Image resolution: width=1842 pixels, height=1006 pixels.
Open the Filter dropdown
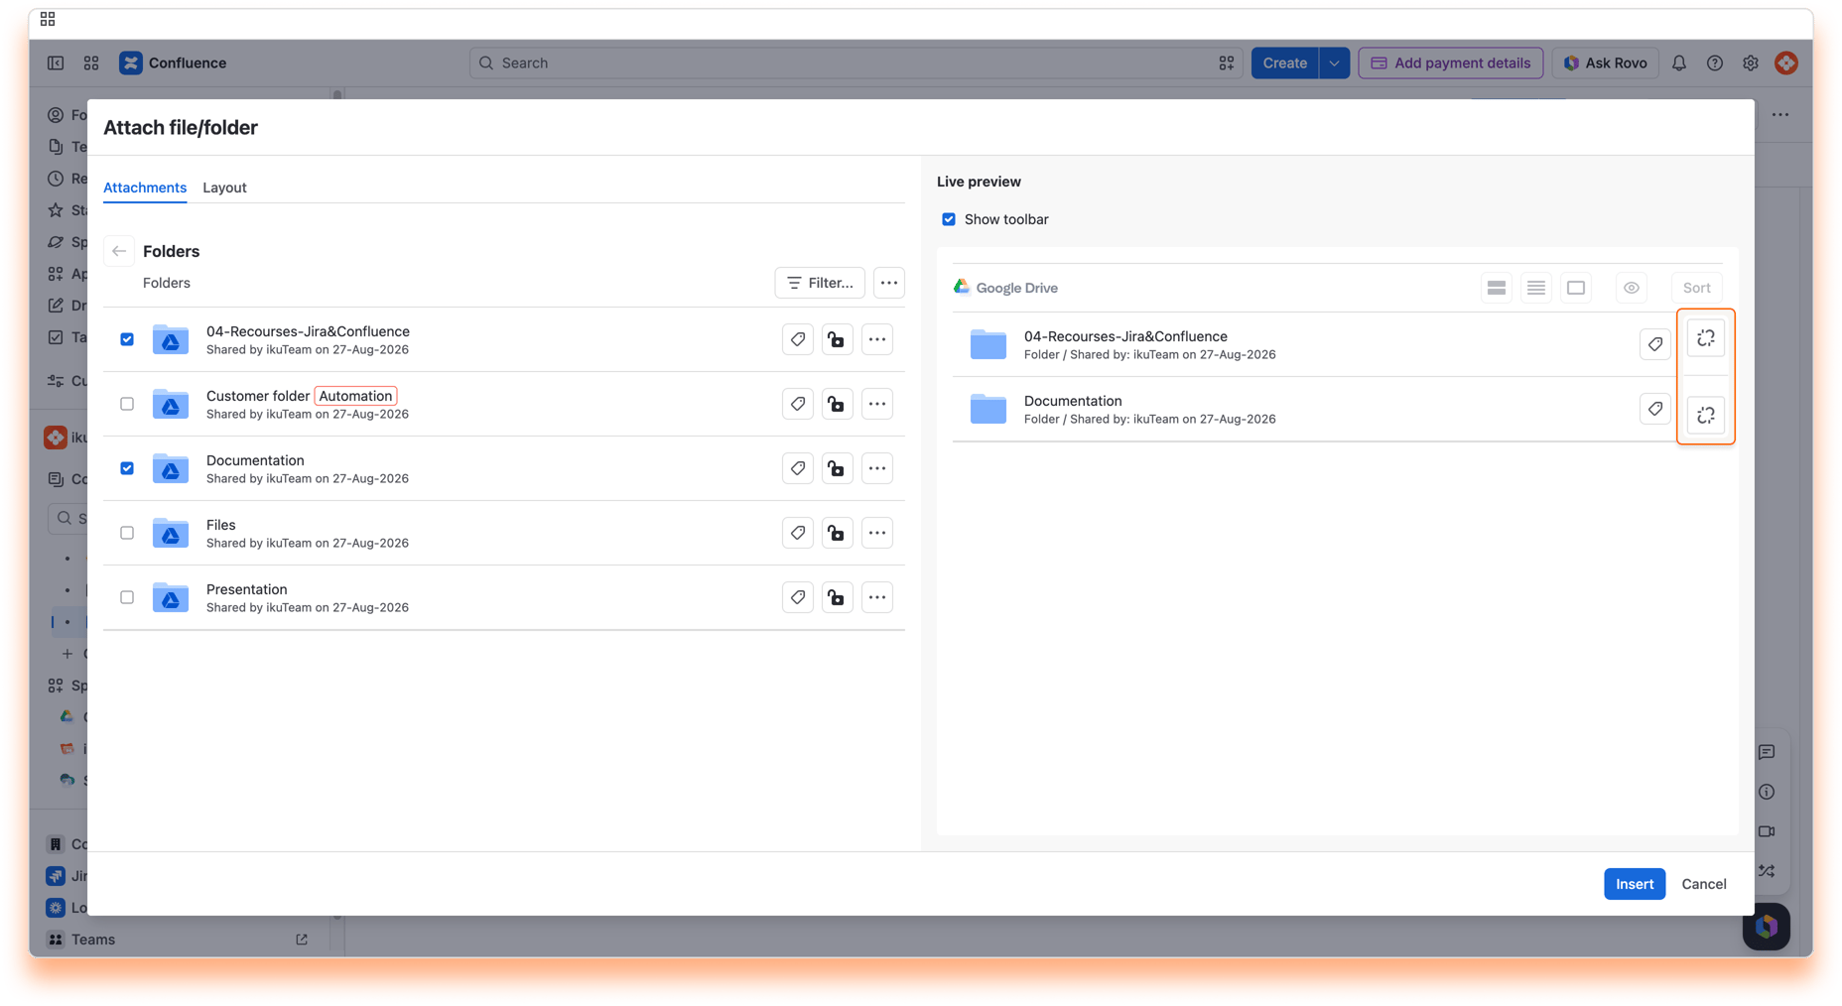click(x=820, y=283)
